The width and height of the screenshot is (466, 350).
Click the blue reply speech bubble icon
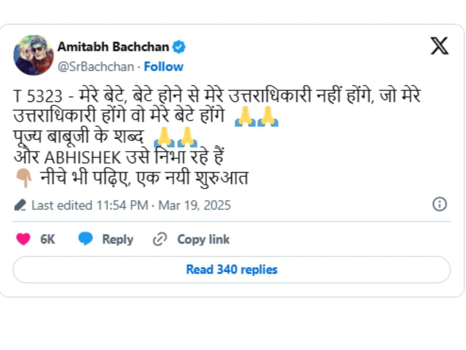coord(85,239)
